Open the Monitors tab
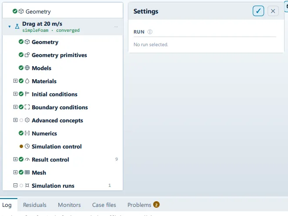Screen dimensions: 288x216 [x=69, y=205]
